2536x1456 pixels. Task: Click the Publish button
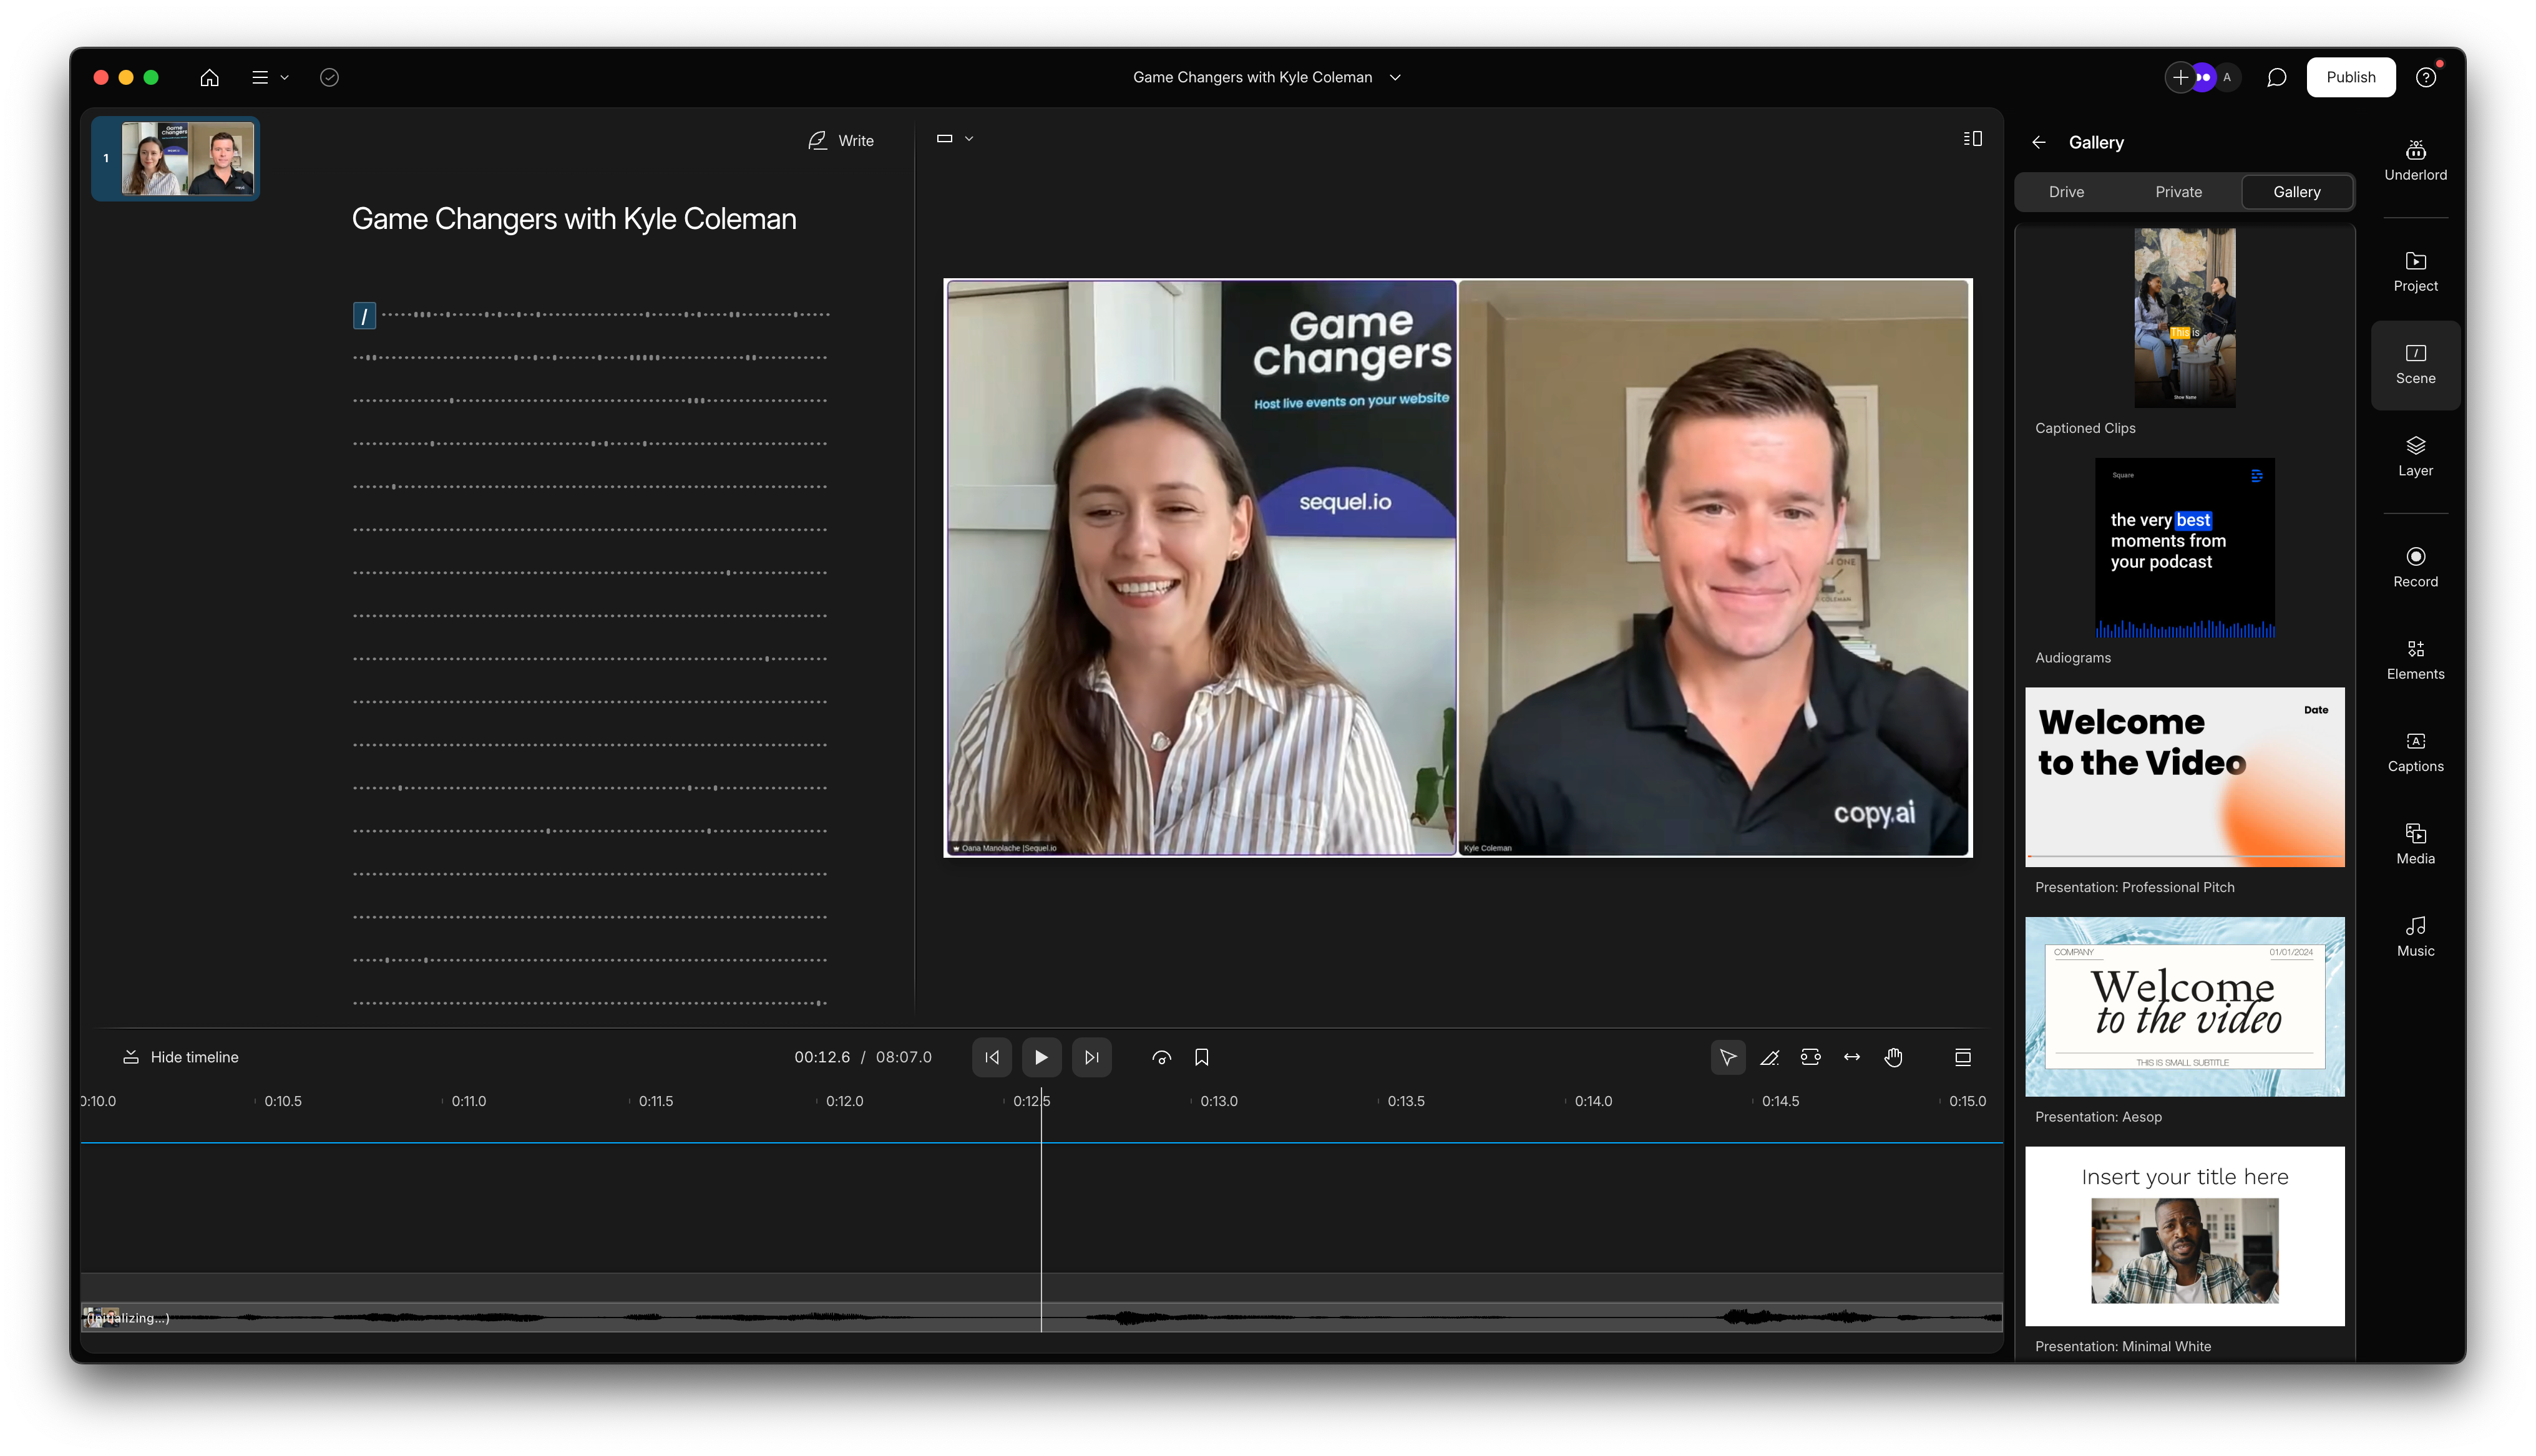(2350, 77)
